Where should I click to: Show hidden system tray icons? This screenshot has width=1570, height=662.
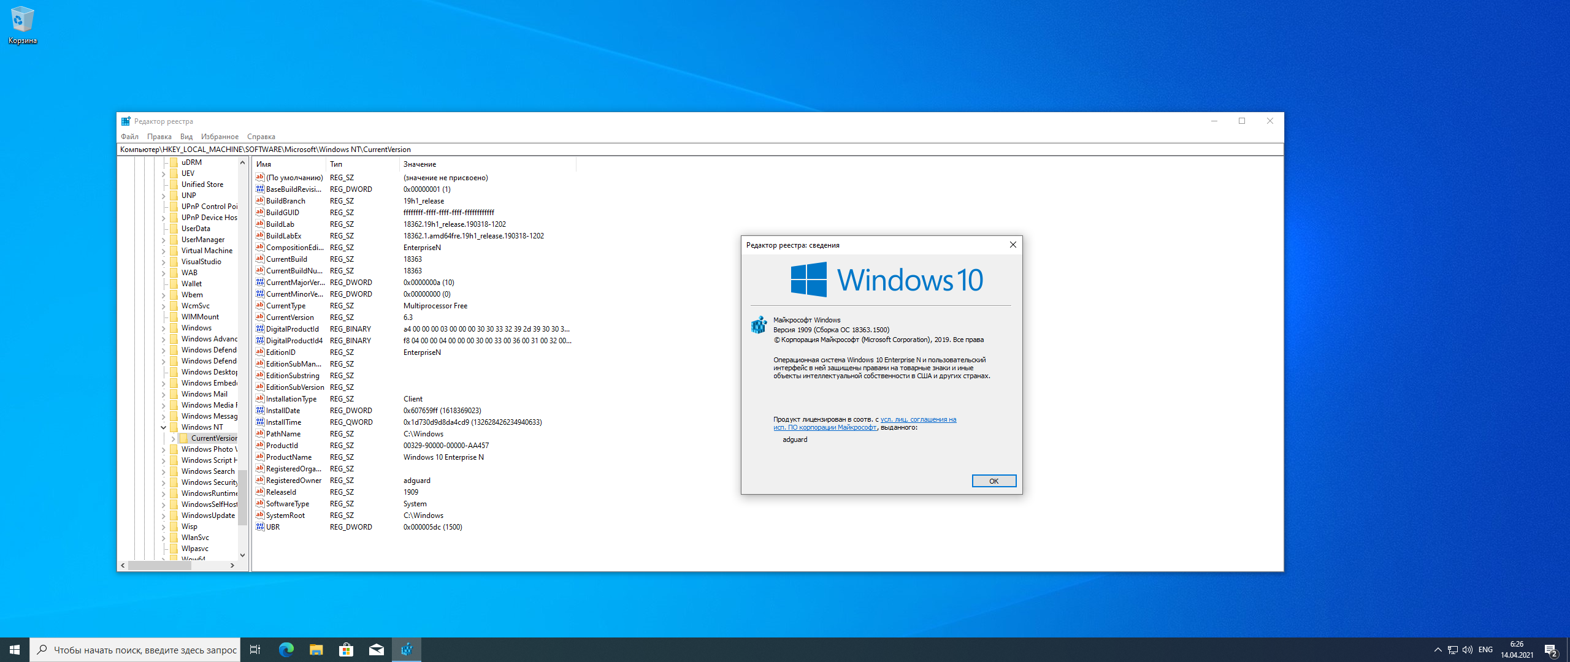tap(1438, 650)
